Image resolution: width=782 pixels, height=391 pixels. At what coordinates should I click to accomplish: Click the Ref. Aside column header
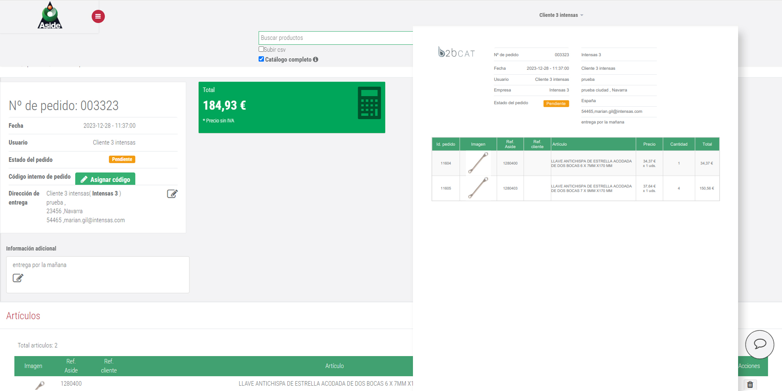[x=71, y=366]
